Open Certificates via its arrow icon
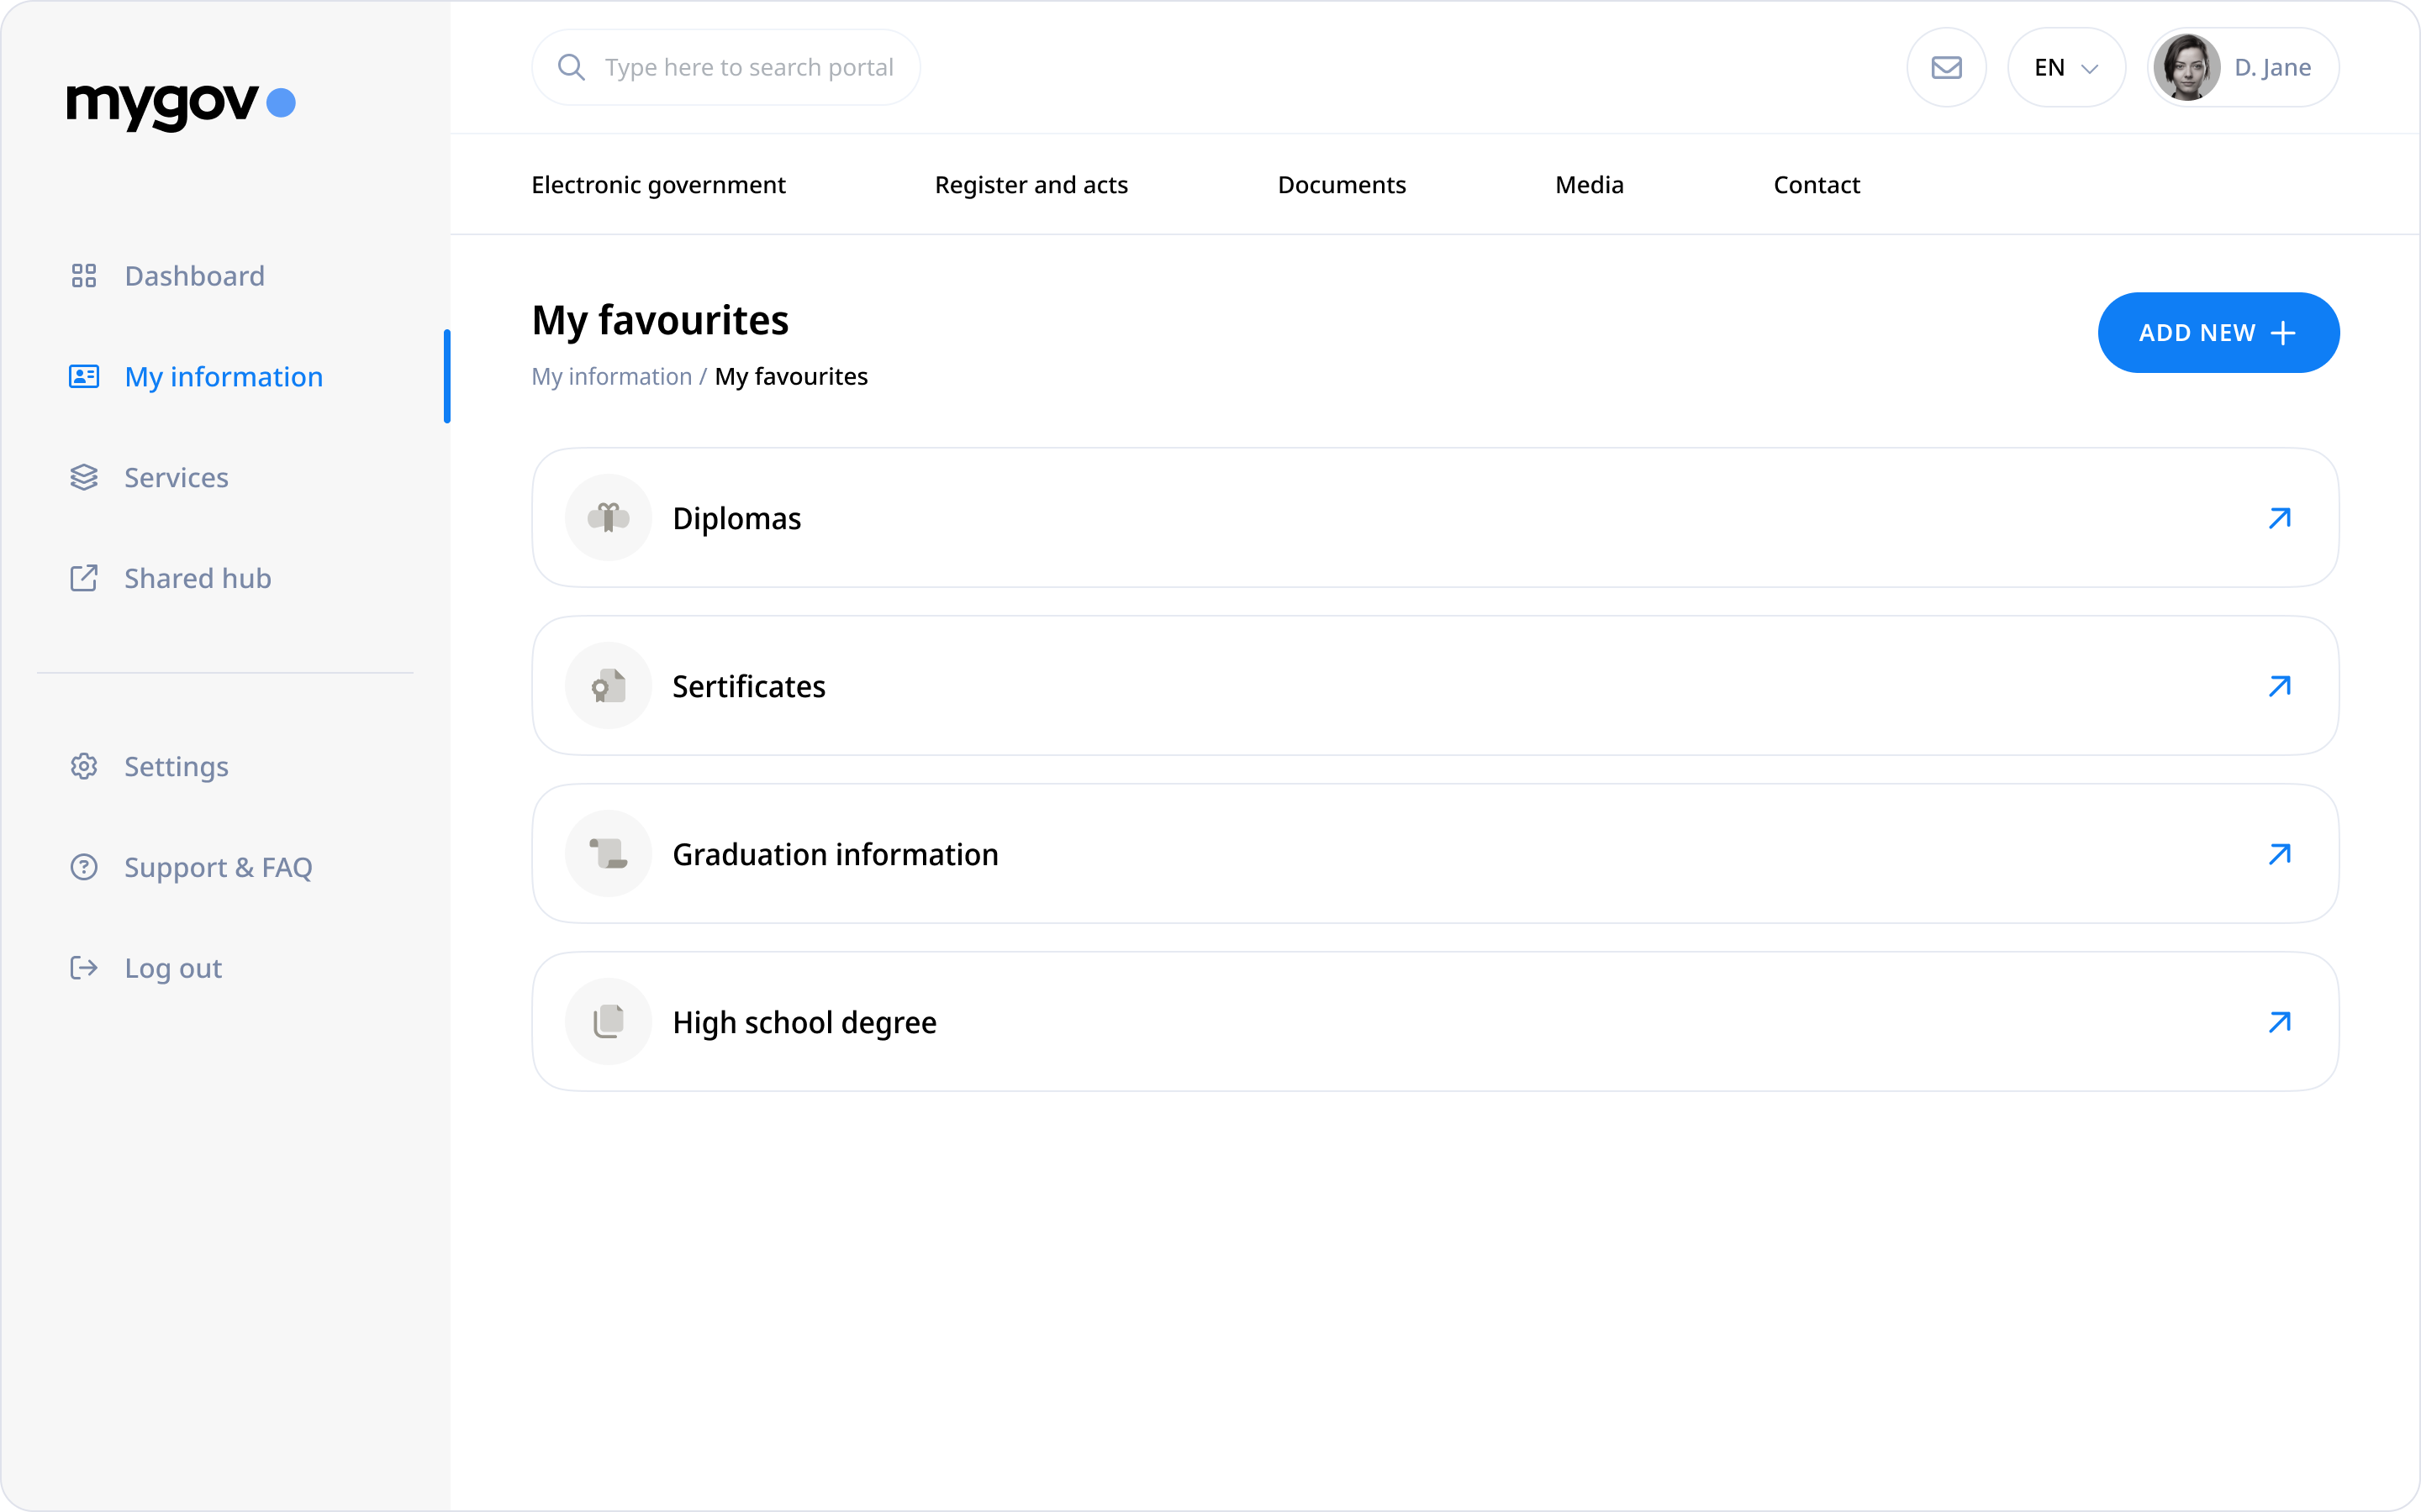 pyautogui.click(x=2281, y=685)
